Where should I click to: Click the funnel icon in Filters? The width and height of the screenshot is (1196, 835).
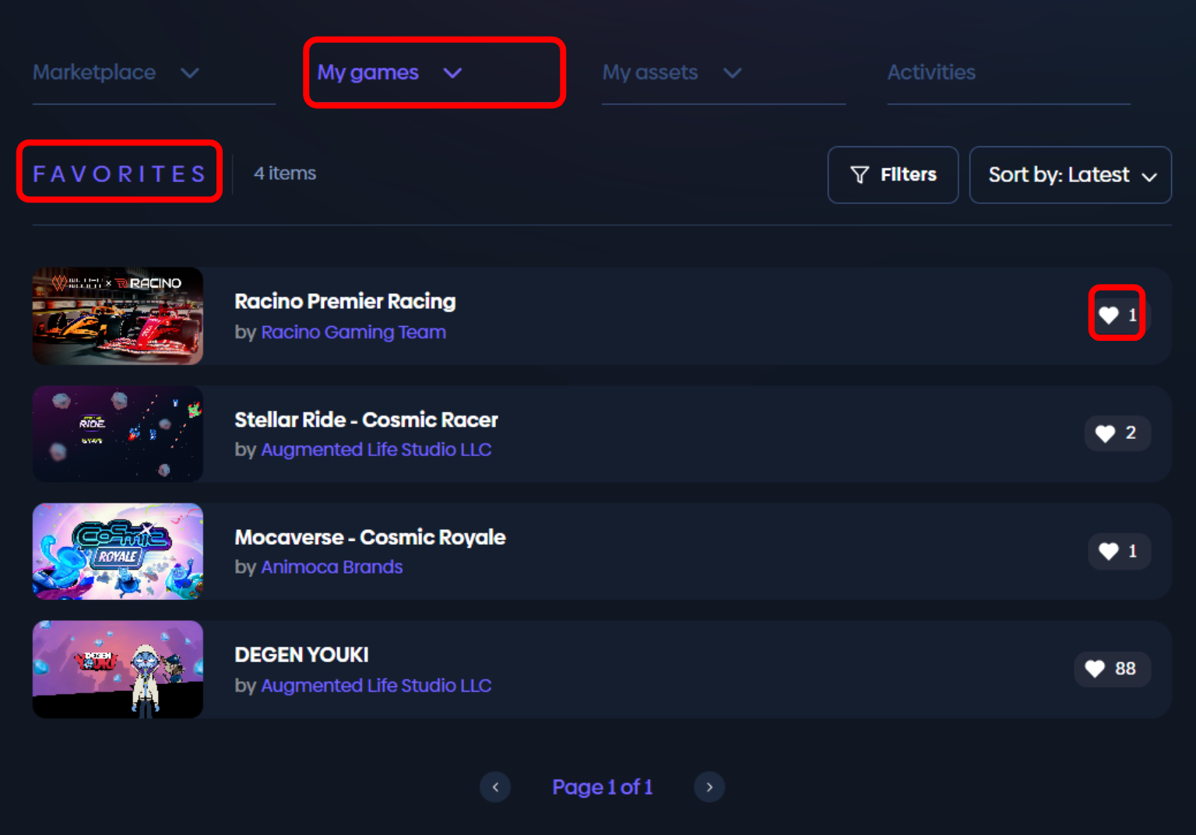(x=860, y=175)
